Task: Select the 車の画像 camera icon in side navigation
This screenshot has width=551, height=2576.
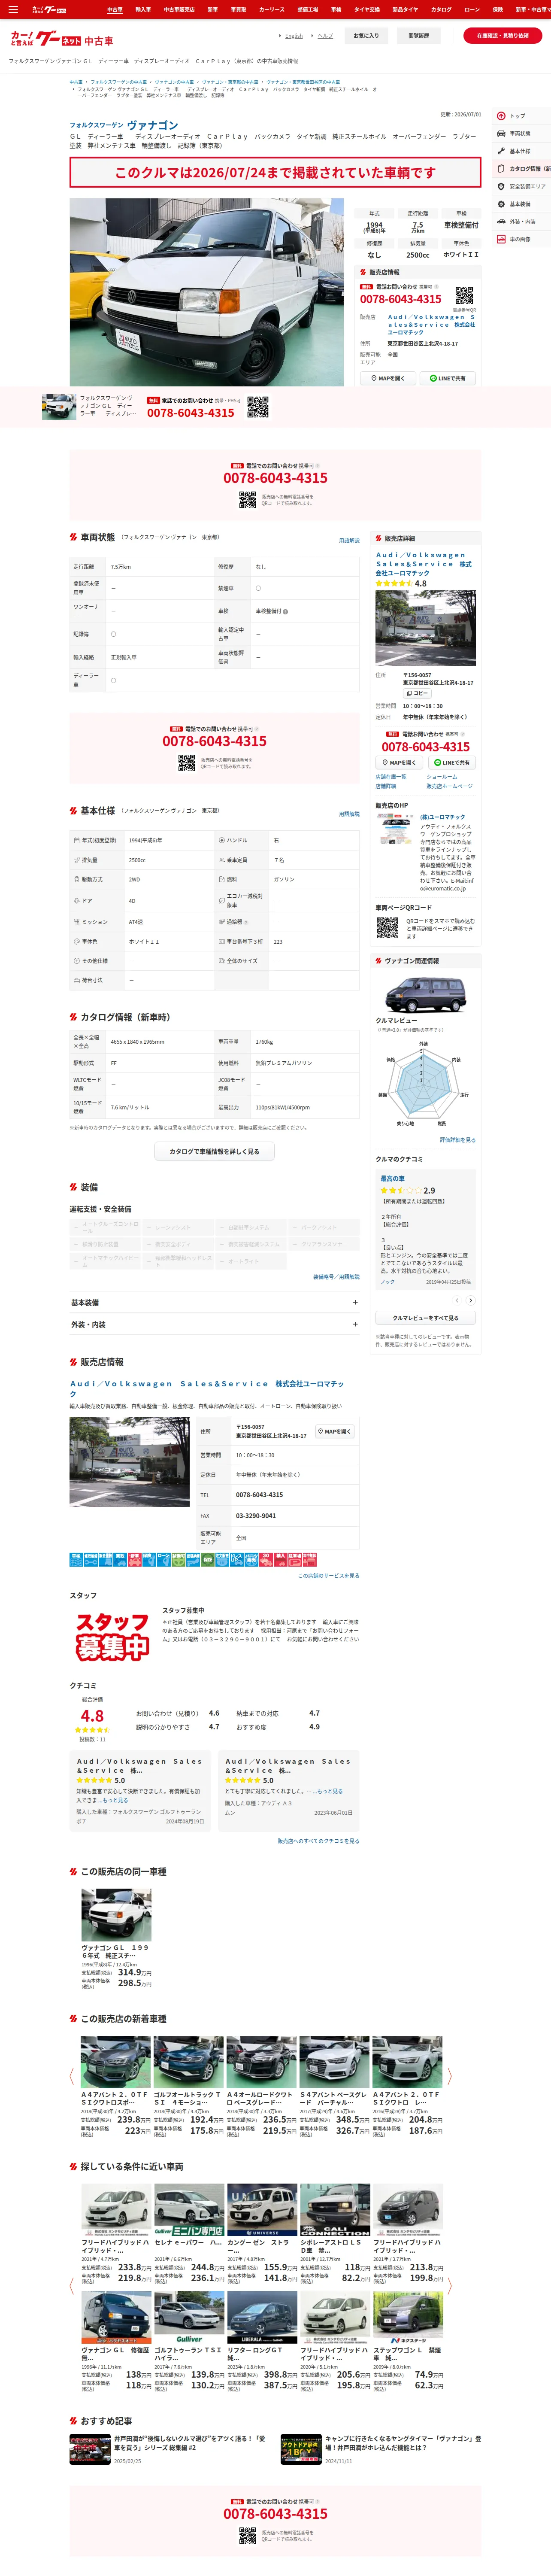Action: point(501,239)
